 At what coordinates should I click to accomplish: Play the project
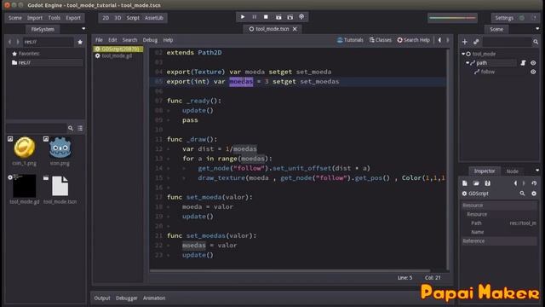point(243,17)
